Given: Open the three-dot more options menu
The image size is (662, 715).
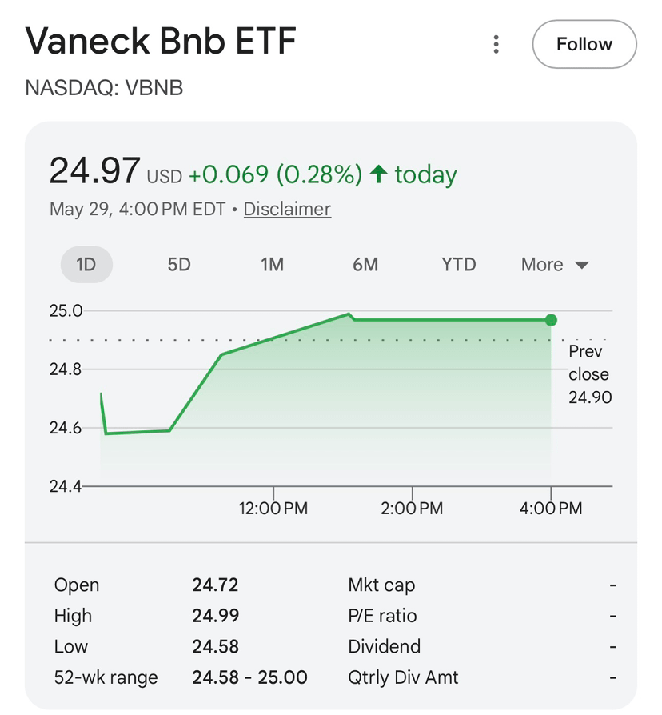Looking at the screenshot, I should coord(496,44).
